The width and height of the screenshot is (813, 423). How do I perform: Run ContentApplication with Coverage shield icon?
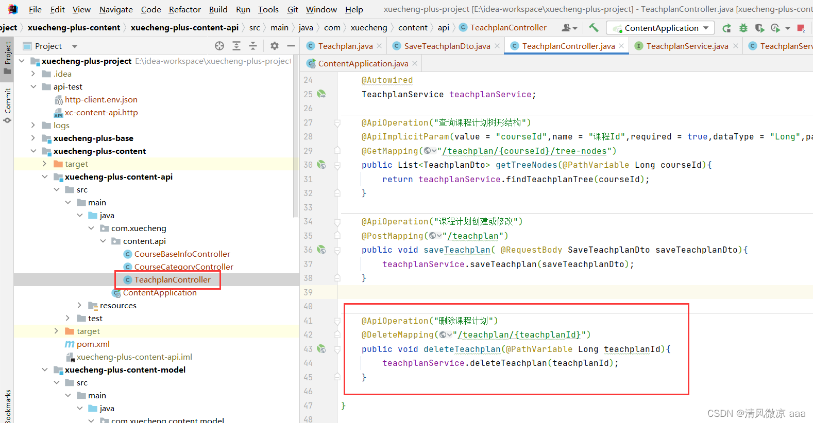759,28
